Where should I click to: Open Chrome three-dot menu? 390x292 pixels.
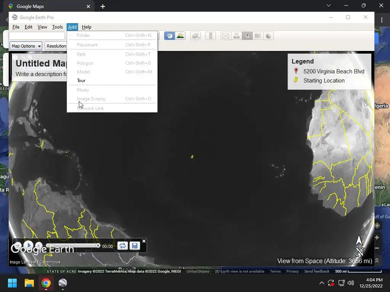tap(382, 20)
